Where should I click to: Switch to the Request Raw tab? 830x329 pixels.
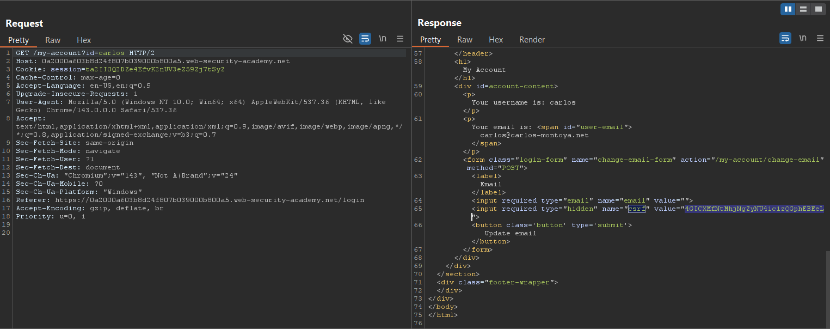pyautogui.click(x=53, y=40)
